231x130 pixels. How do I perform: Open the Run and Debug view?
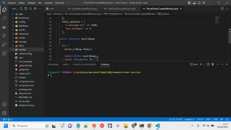pos(4,44)
